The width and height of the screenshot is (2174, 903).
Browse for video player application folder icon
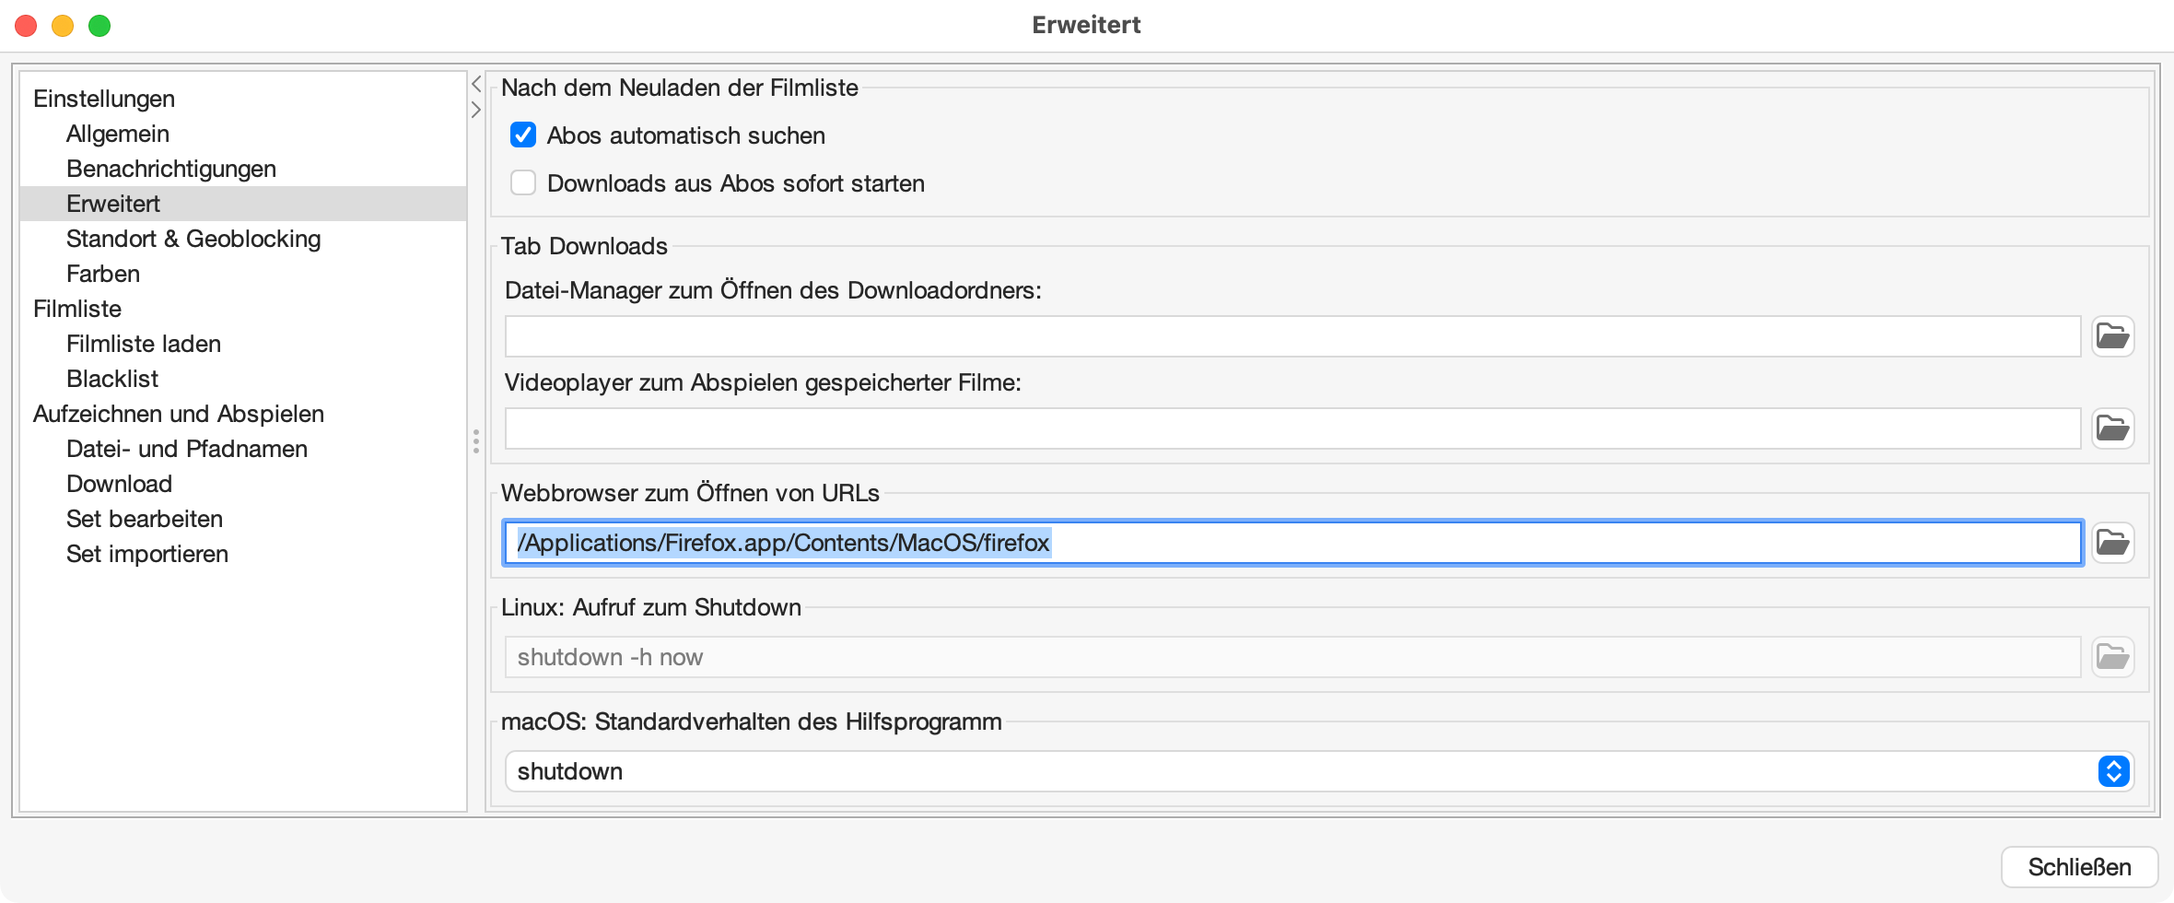[x=2112, y=428]
